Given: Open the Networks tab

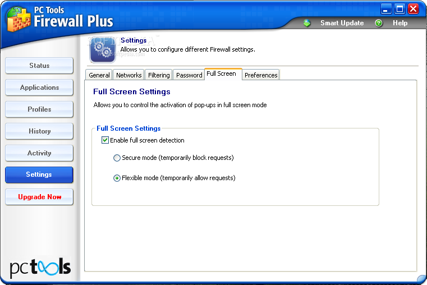Looking at the screenshot, I should (x=129, y=75).
